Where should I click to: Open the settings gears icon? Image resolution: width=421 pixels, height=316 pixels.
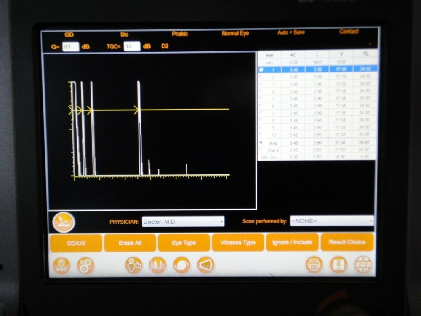click(85, 265)
